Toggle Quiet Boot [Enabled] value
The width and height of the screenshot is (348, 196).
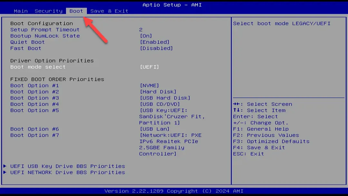point(154,42)
